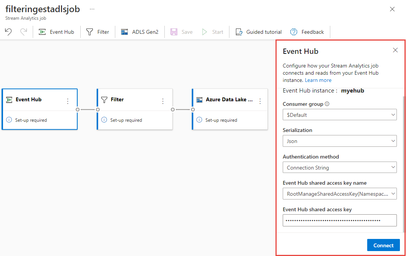Click the Event Hub node's output connector

[x=77, y=110]
